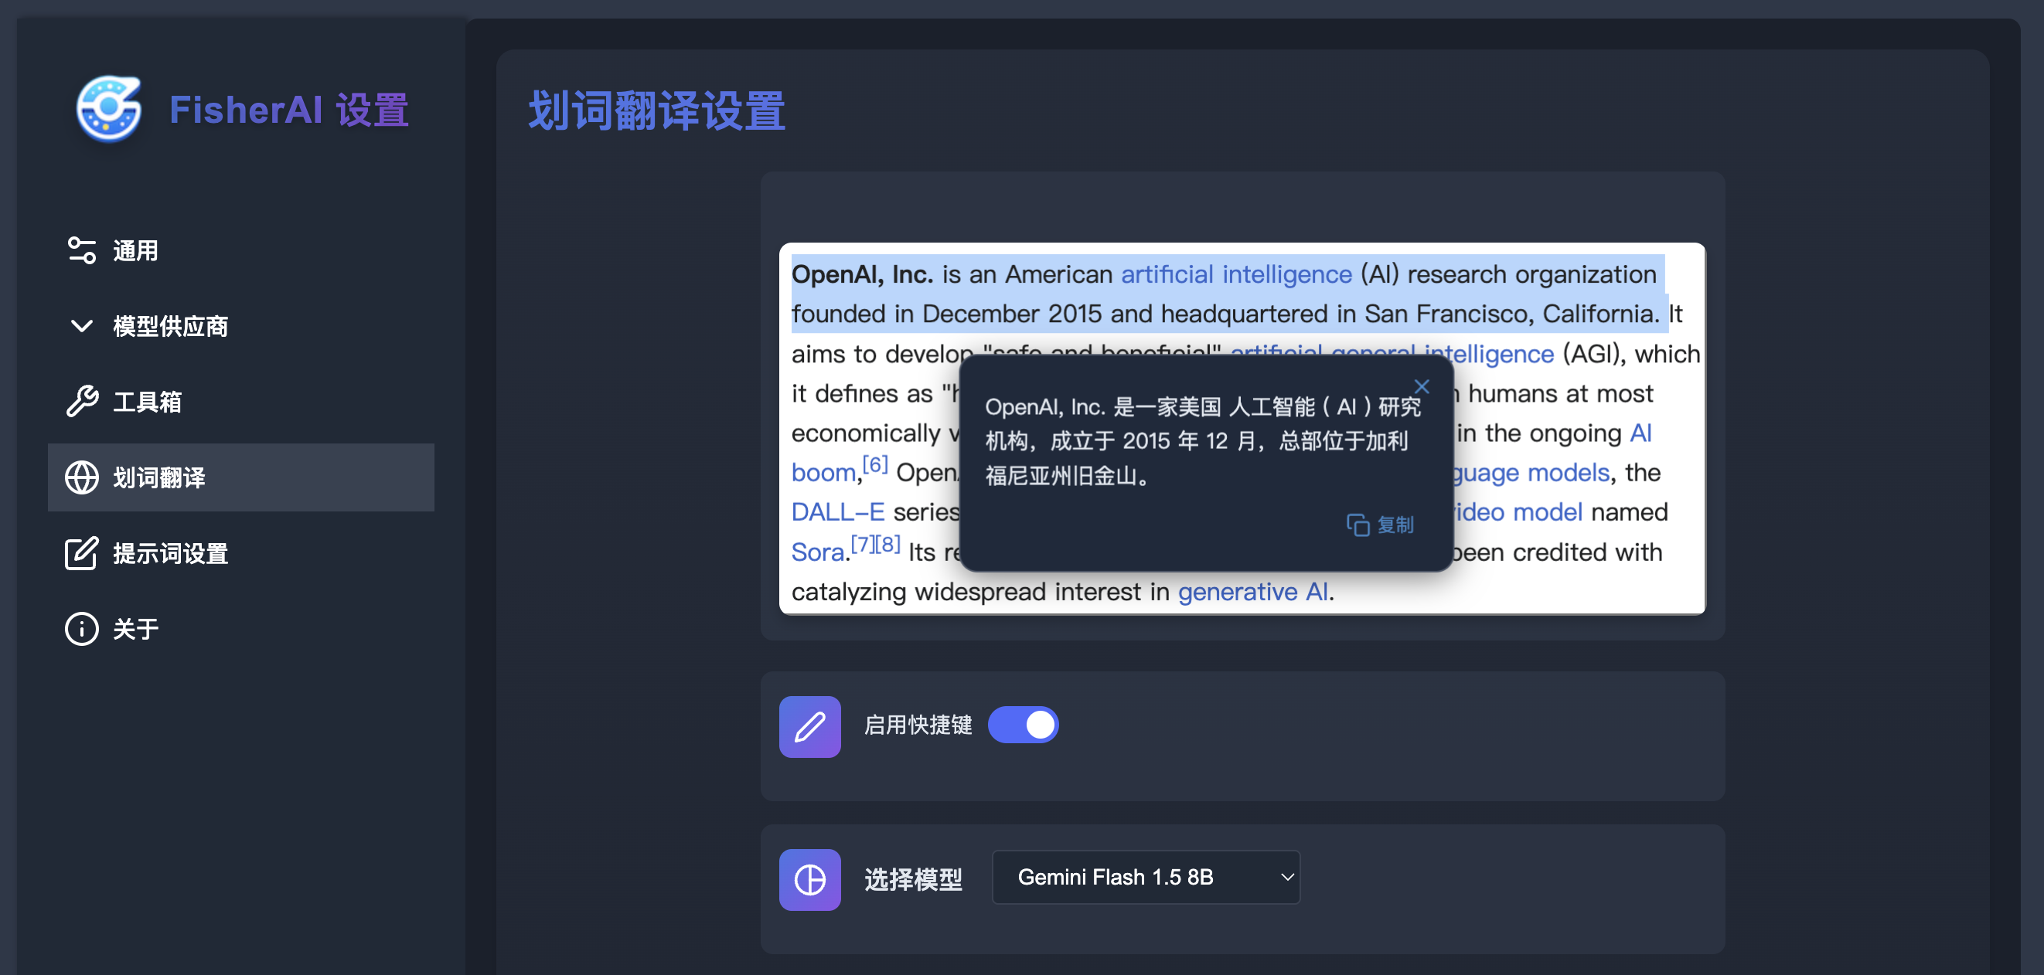Click the wrench icon for 工具箱
The width and height of the screenshot is (2044, 975).
click(x=82, y=402)
